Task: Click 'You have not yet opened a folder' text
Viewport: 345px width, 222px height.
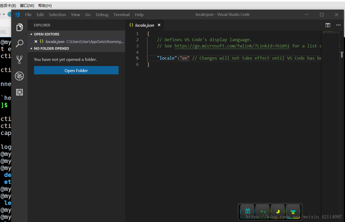Action: [65, 59]
